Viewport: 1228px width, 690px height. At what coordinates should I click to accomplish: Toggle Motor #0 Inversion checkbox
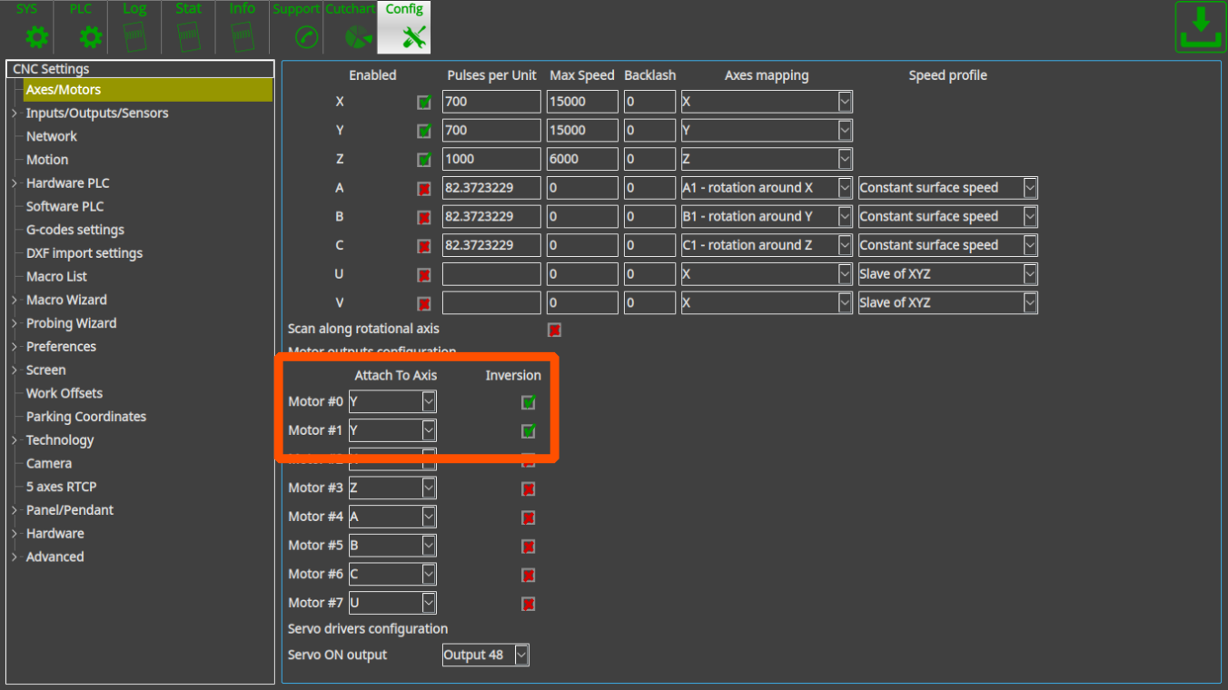pos(529,402)
